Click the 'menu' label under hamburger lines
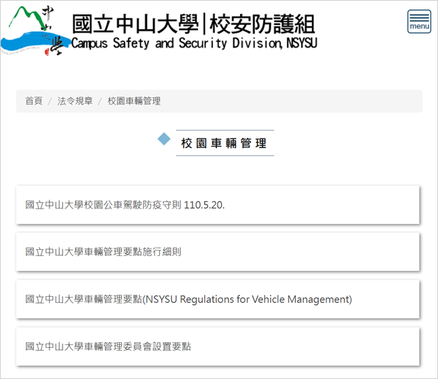Image resolution: width=438 pixels, height=379 pixels. tap(419, 27)
